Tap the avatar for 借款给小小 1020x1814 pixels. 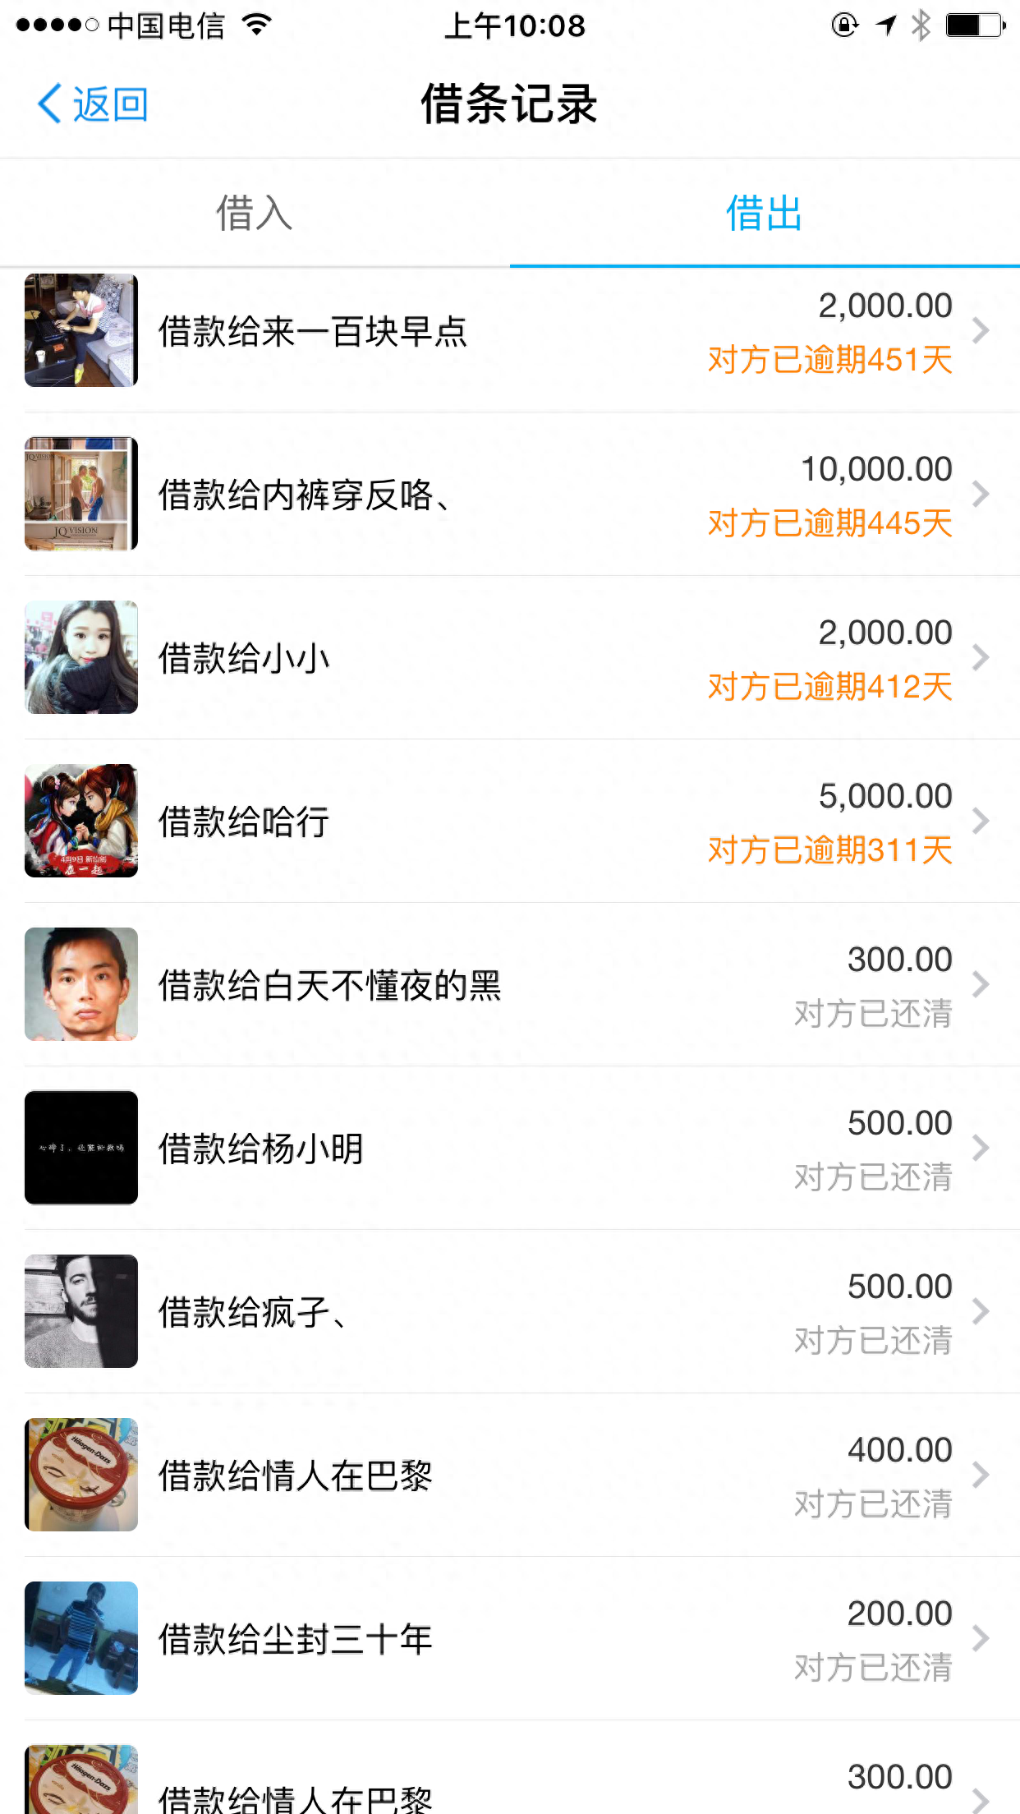pyautogui.click(x=81, y=657)
